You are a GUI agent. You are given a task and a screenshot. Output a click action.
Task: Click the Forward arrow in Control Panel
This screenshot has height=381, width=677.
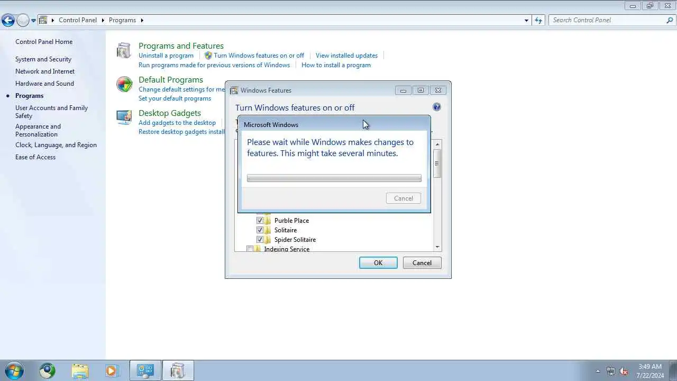pyautogui.click(x=23, y=21)
